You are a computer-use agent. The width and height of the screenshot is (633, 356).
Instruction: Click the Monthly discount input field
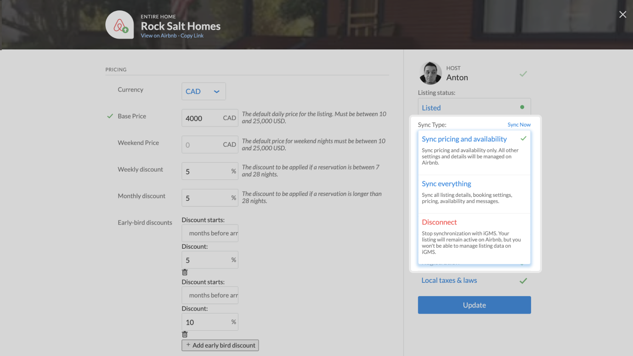tap(210, 198)
